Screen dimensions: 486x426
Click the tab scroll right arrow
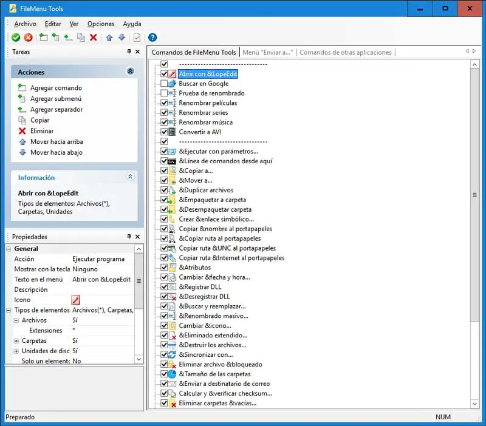tap(474, 52)
